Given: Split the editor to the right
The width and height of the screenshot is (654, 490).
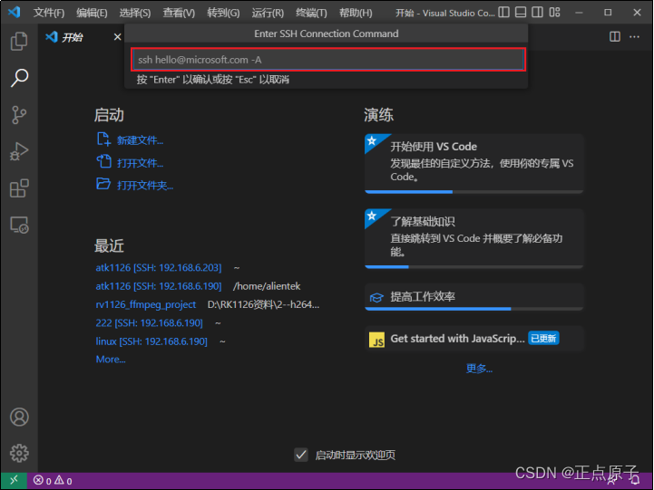Looking at the screenshot, I should 615,36.
